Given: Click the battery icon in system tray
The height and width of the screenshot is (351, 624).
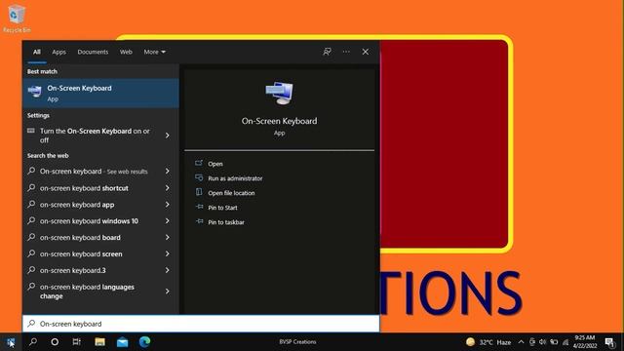Looking at the screenshot, I should click(554, 342).
